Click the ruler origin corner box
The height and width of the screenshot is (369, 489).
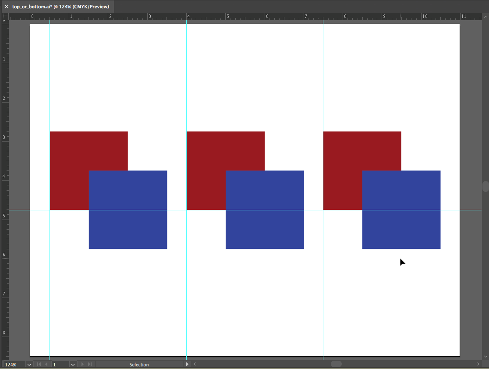pos(4,17)
